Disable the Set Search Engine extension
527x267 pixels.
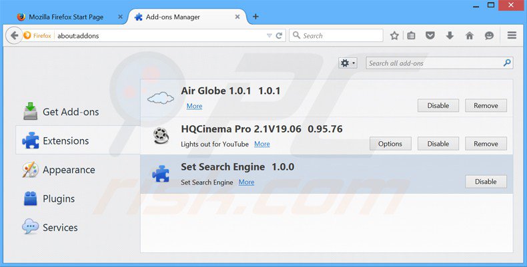coord(486,182)
